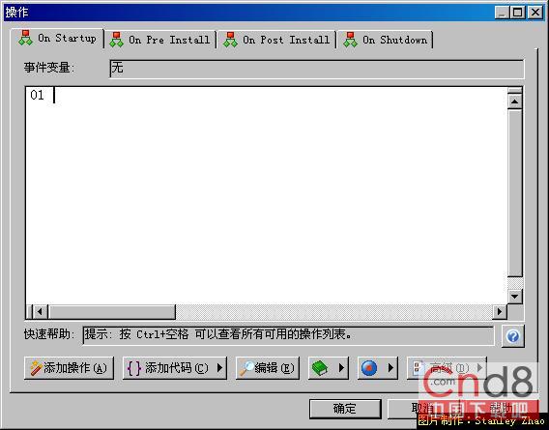Click the On Shutdown tab icon
This screenshot has width=549, height=430.
350,40
